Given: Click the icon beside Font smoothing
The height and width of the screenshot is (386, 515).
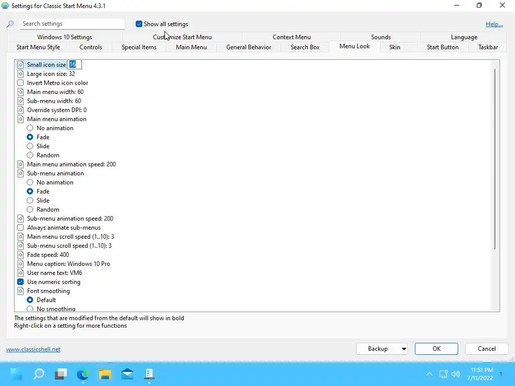Looking at the screenshot, I should (20, 291).
